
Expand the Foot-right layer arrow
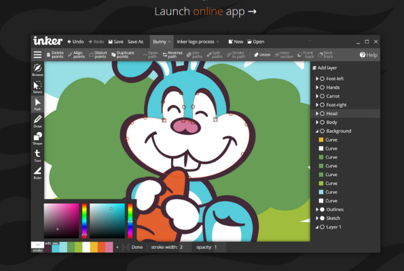[317, 105]
